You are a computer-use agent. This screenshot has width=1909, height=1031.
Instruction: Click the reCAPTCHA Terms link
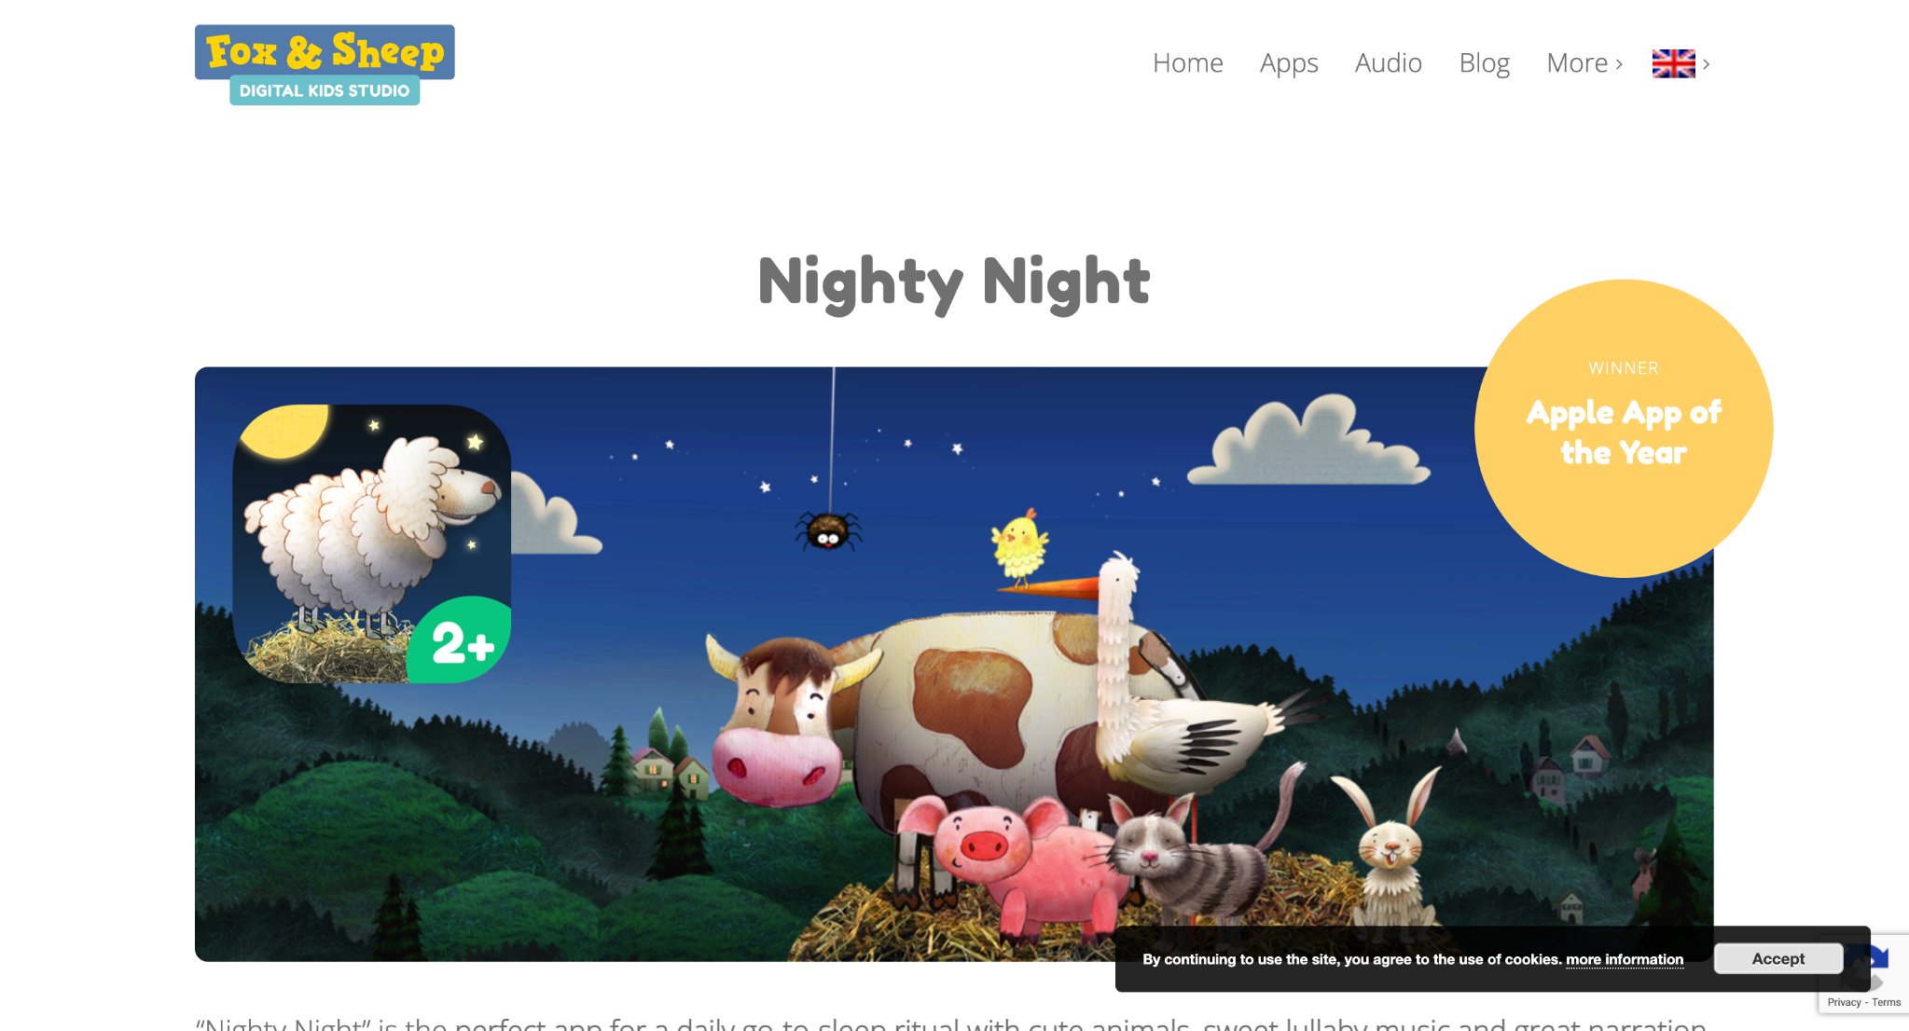tap(1886, 1002)
